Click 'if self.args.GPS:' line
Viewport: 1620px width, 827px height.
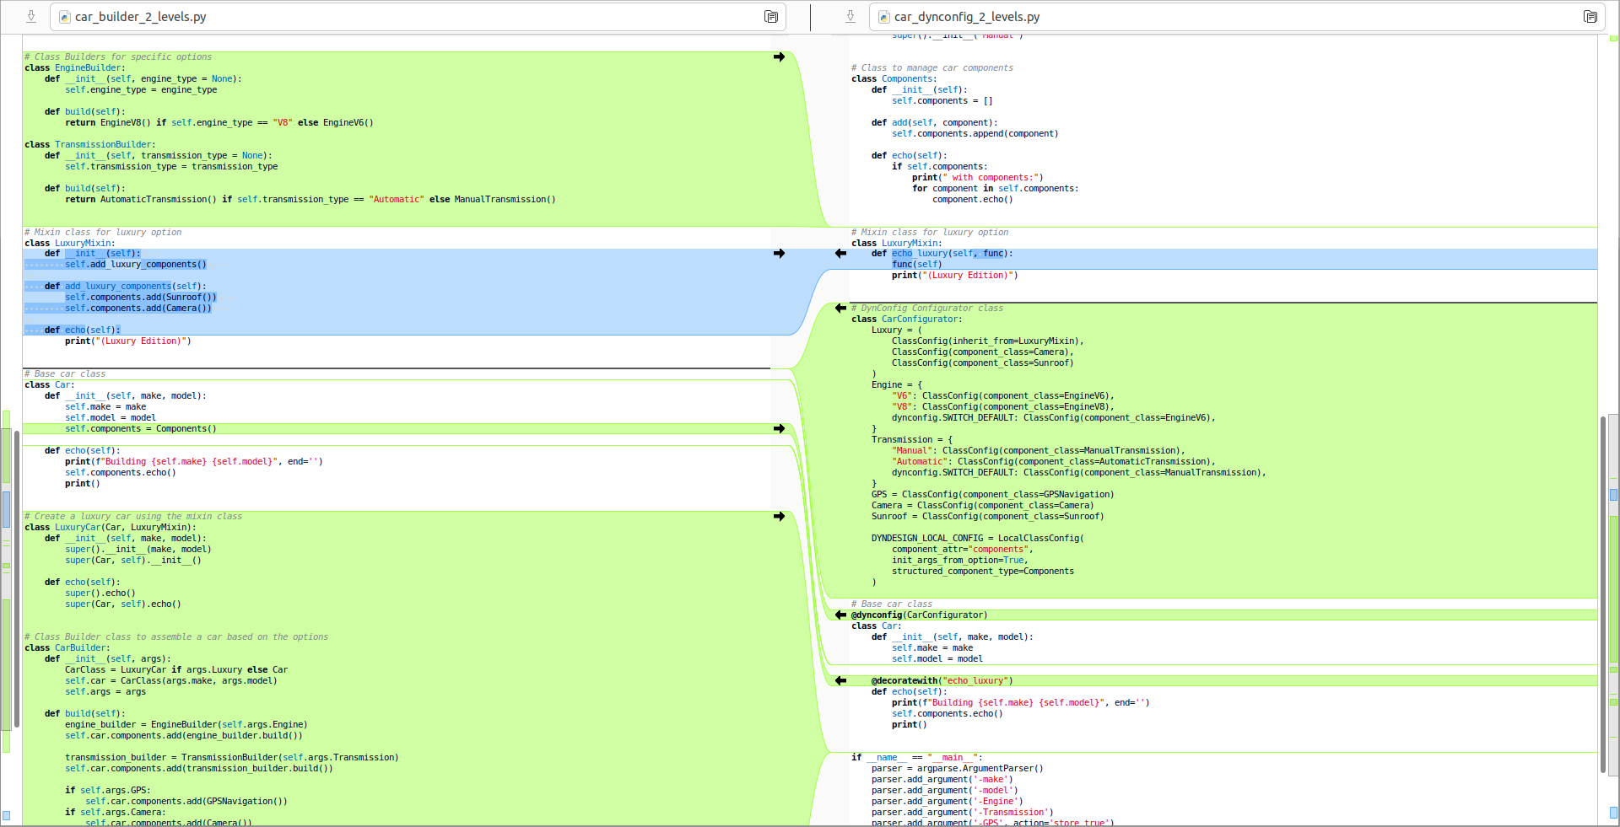tap(107, 790)
